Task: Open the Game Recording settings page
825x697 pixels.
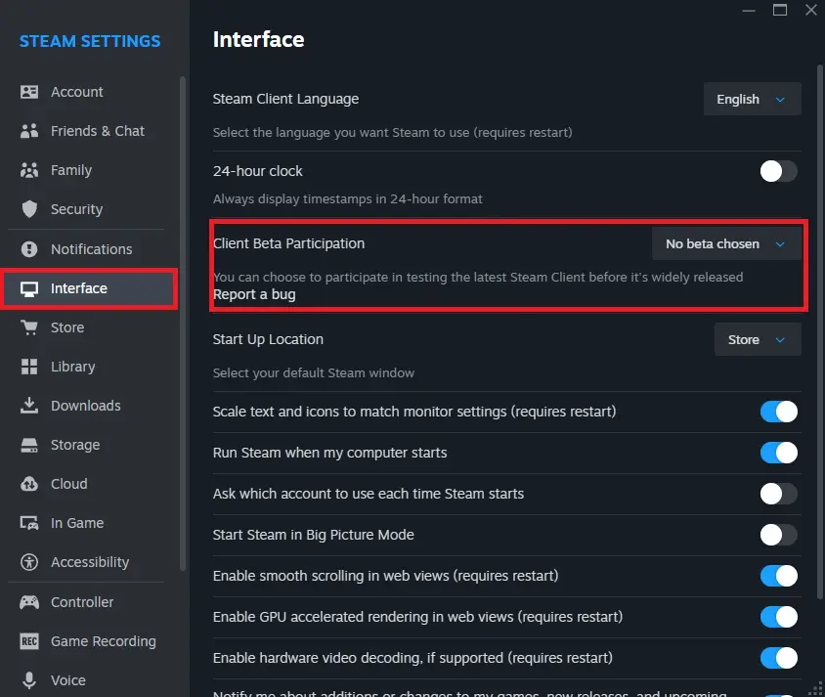Action: (x=103, y=641)
